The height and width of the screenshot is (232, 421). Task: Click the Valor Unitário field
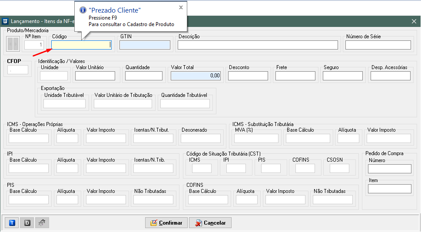(x=95, y=76)
